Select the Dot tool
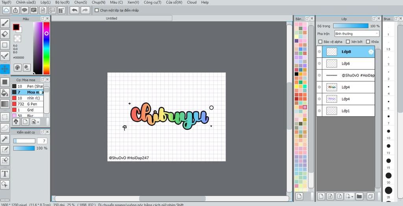 point(5,56)
